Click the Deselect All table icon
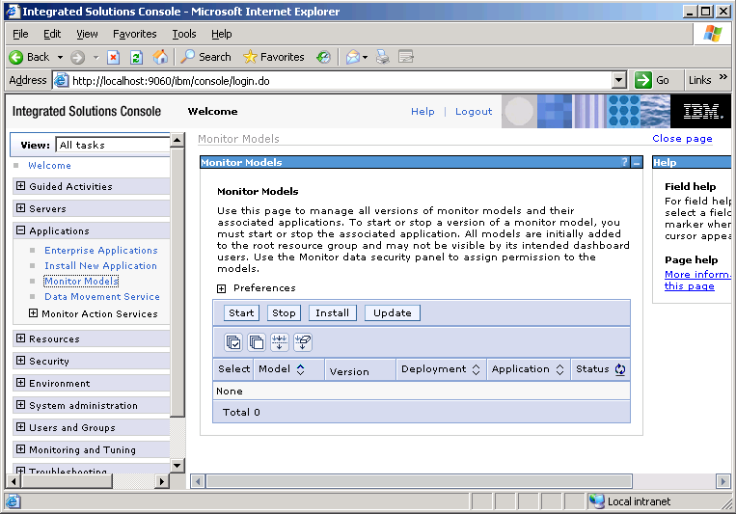Screen dimensions: 736x514 (257, 342)
